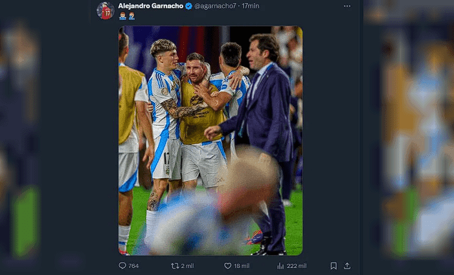Click the 18 mil likes count

[x=241, y=265]
